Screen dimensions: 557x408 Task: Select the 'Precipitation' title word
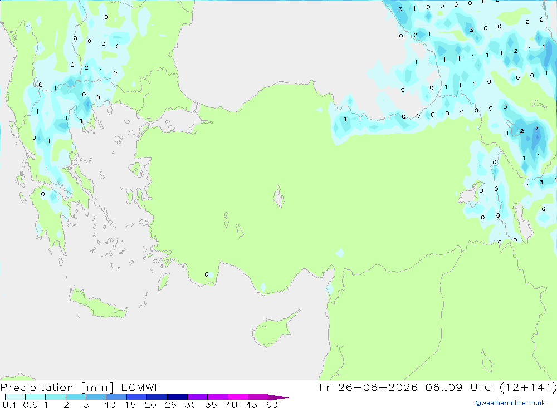(37, 387)
